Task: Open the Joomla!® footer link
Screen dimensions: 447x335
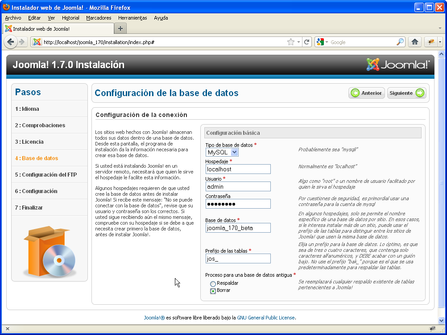Action: [x=154, y=318]
